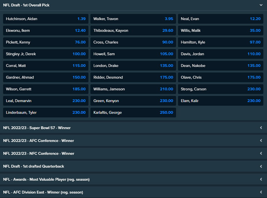Viewport: 267px width, 198px height.
Task: Select Wilson, Garrett at 185.00
Action: tap(46, 89)
